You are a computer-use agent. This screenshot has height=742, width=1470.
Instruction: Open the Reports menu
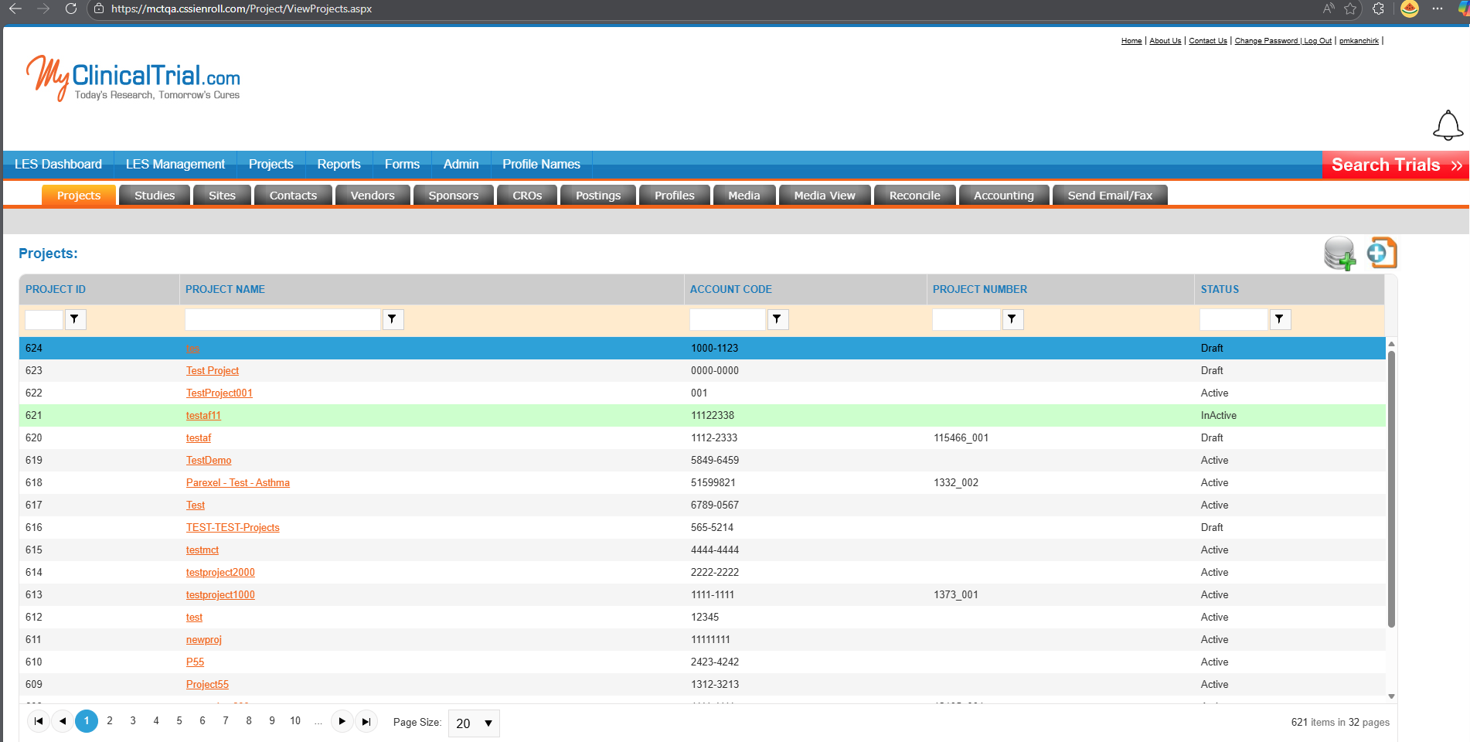pyautogui.click(x=339, y=165)
